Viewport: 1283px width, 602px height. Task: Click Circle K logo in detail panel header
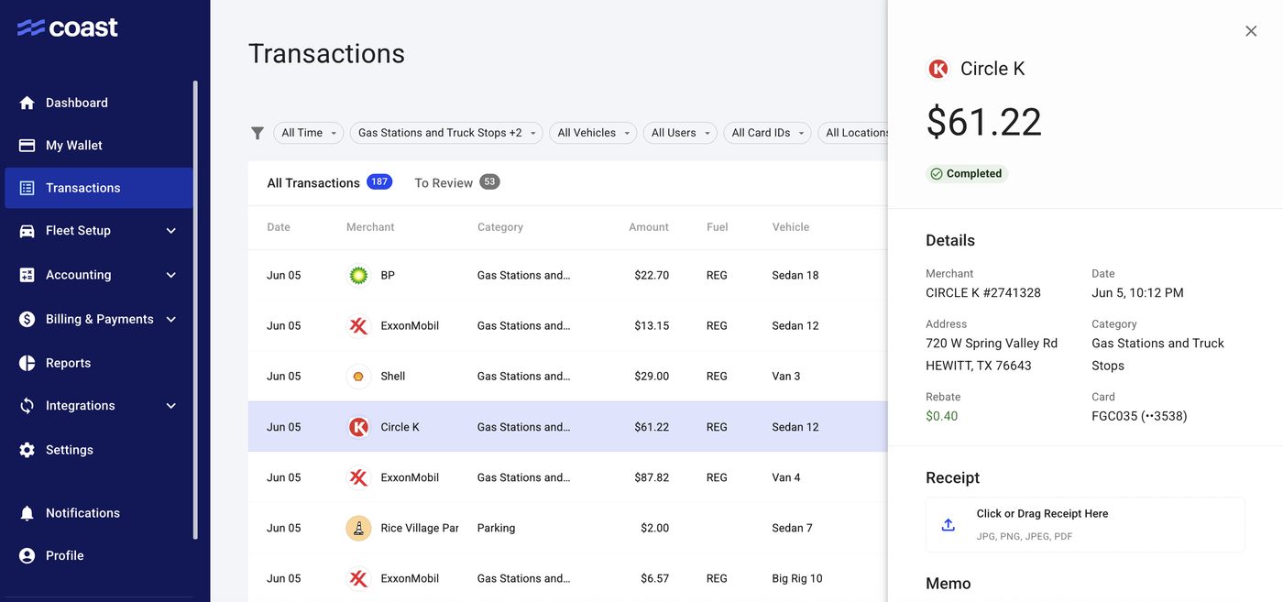pyautogui.click(x=938, y=69)
